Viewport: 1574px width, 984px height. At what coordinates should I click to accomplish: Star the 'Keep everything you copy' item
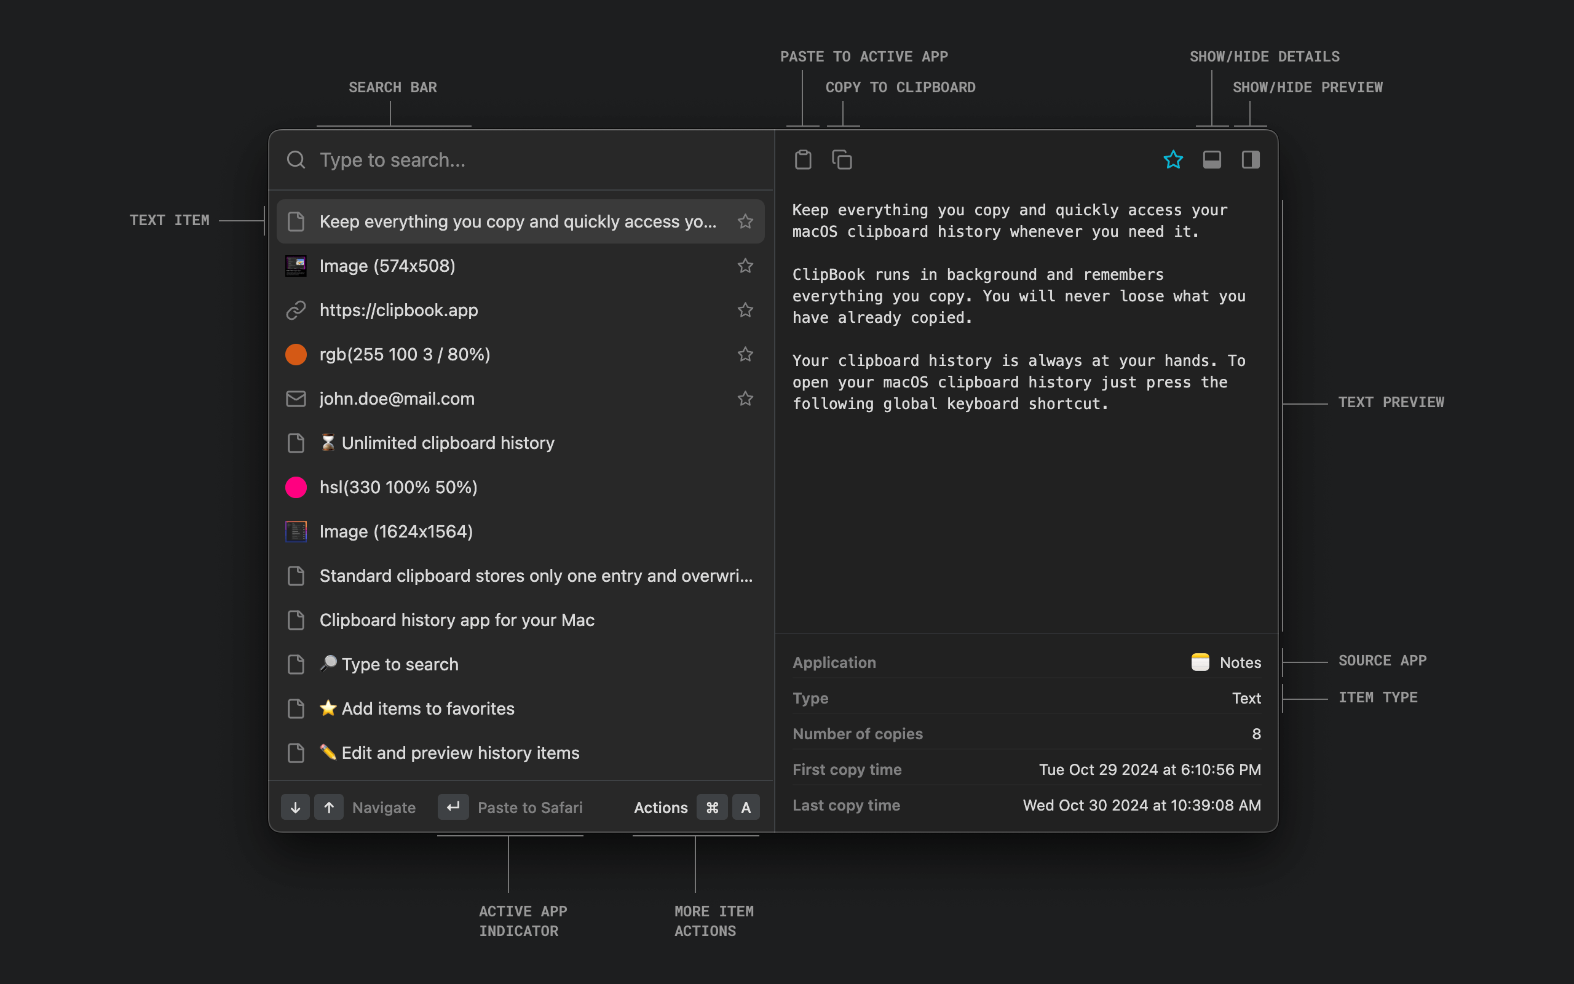[x=745, y=221]
